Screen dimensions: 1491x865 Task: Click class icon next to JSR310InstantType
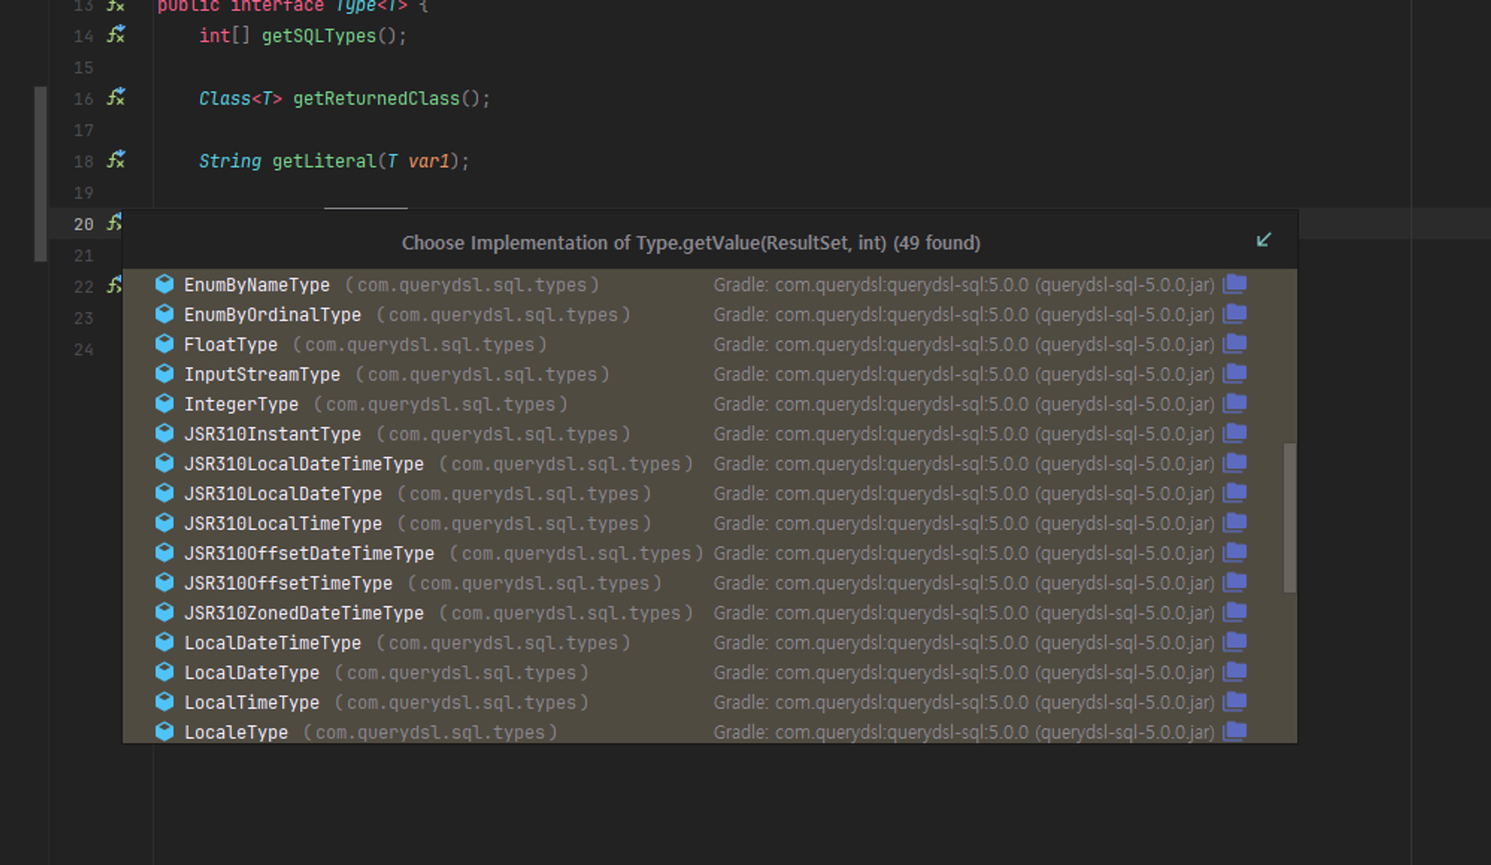(164, 434)
